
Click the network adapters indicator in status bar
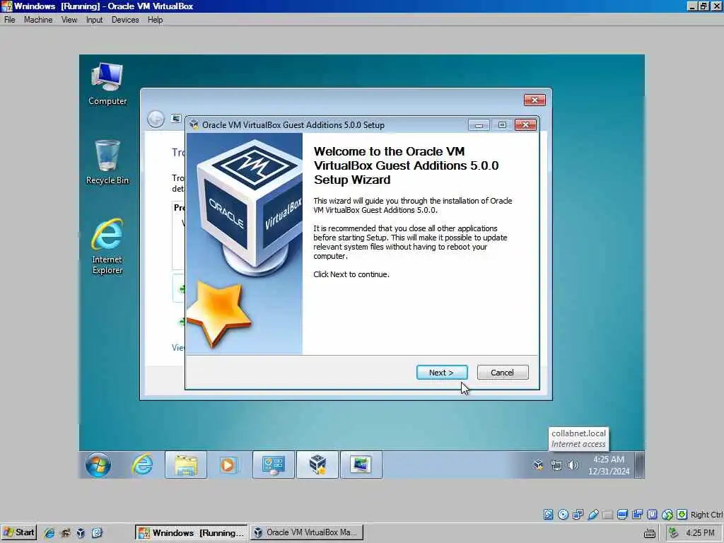578,515
